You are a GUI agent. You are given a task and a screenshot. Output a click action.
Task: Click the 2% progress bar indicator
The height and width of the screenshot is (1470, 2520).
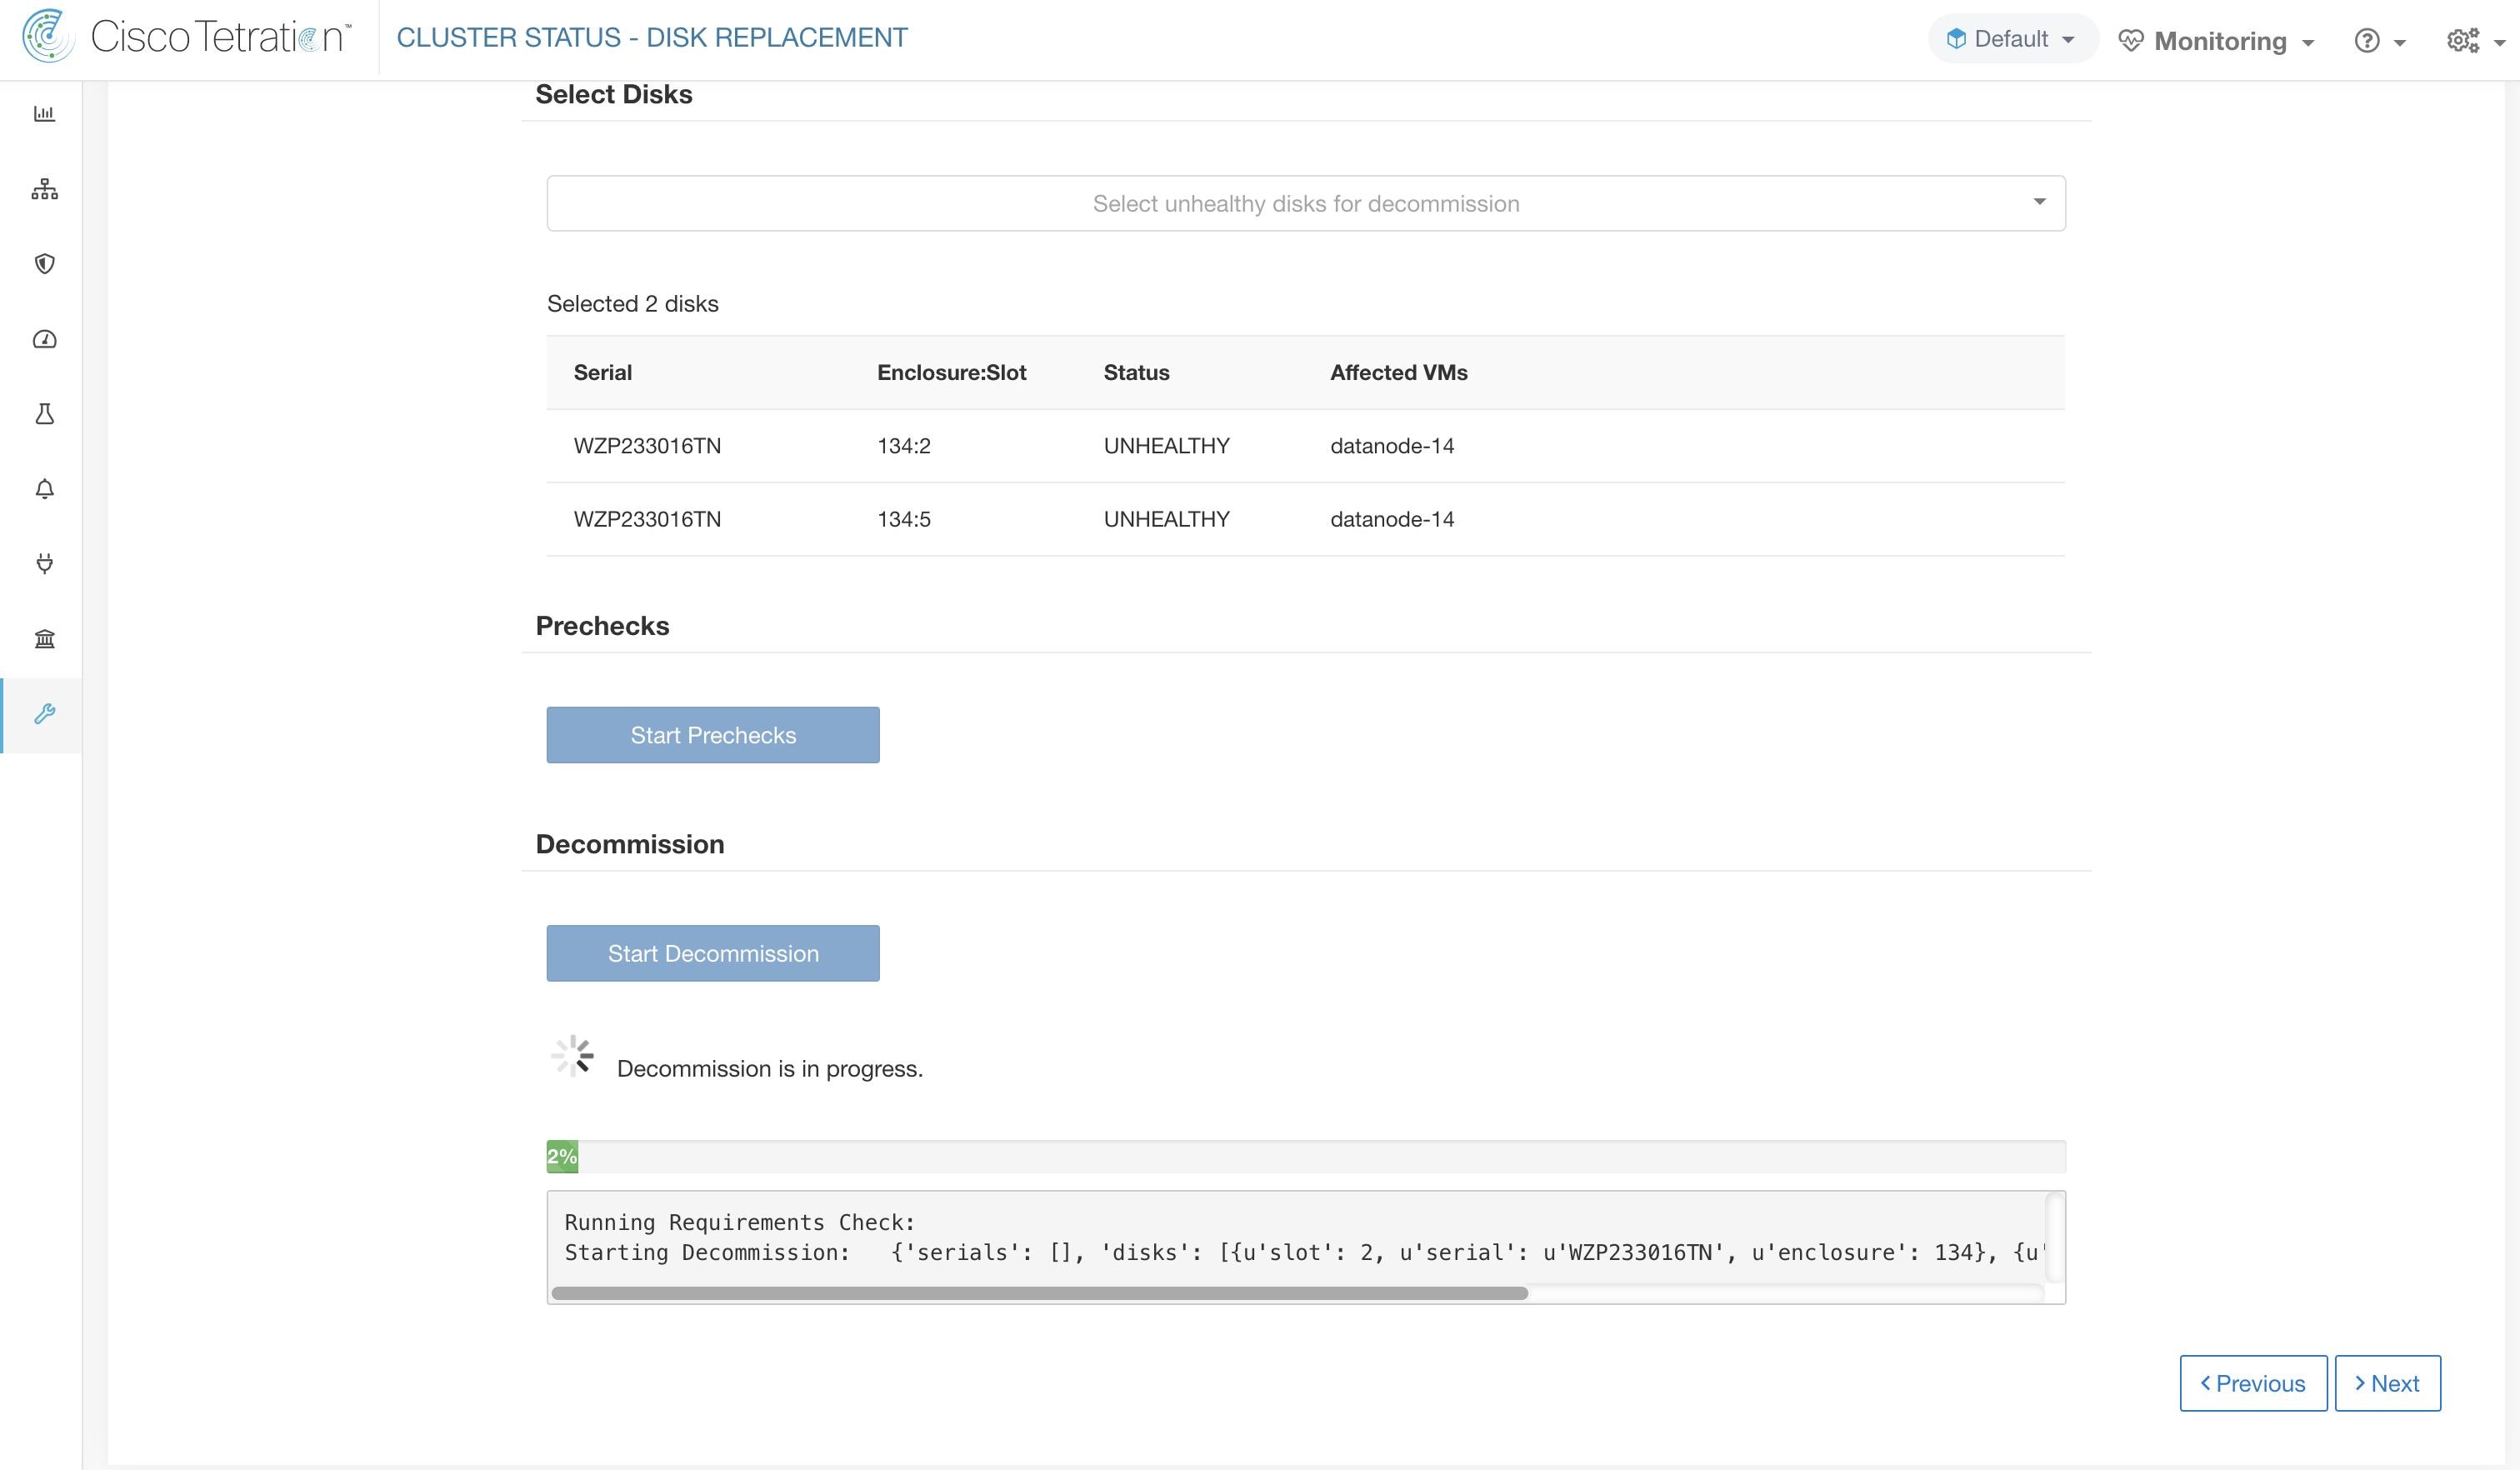[x=562, y=1155]
